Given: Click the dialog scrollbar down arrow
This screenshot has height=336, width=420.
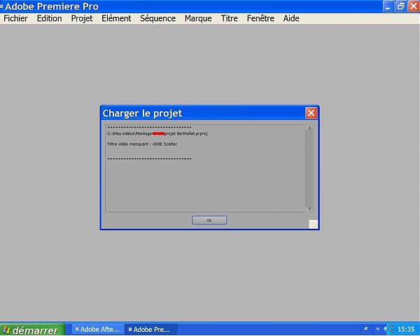Looking at the screenshot, I should coord(309,209).
